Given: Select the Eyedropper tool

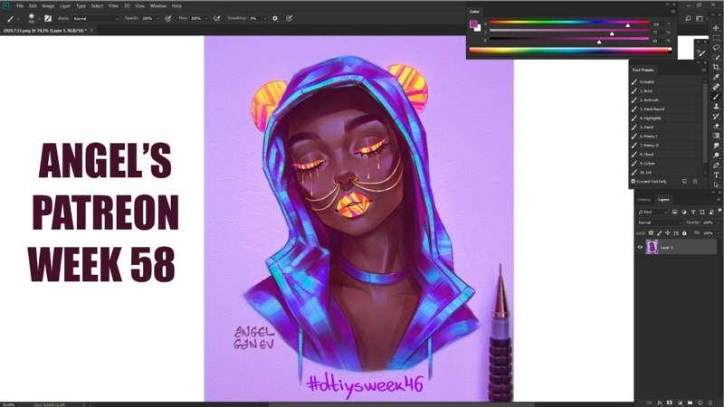Looking at the screenshot, I should [716, 77].
